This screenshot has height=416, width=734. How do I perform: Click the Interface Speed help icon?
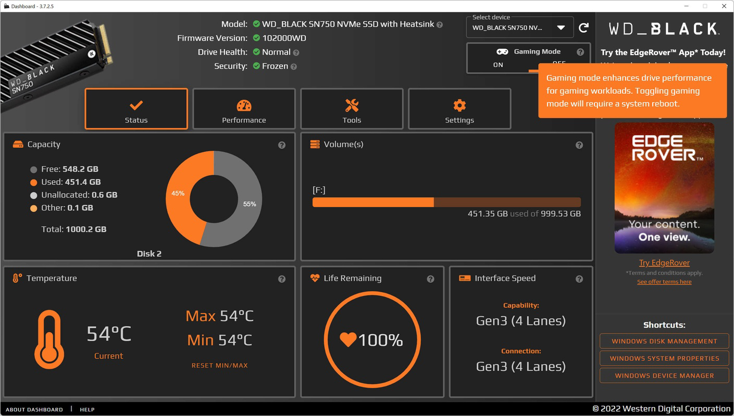[x=579, y=279]
